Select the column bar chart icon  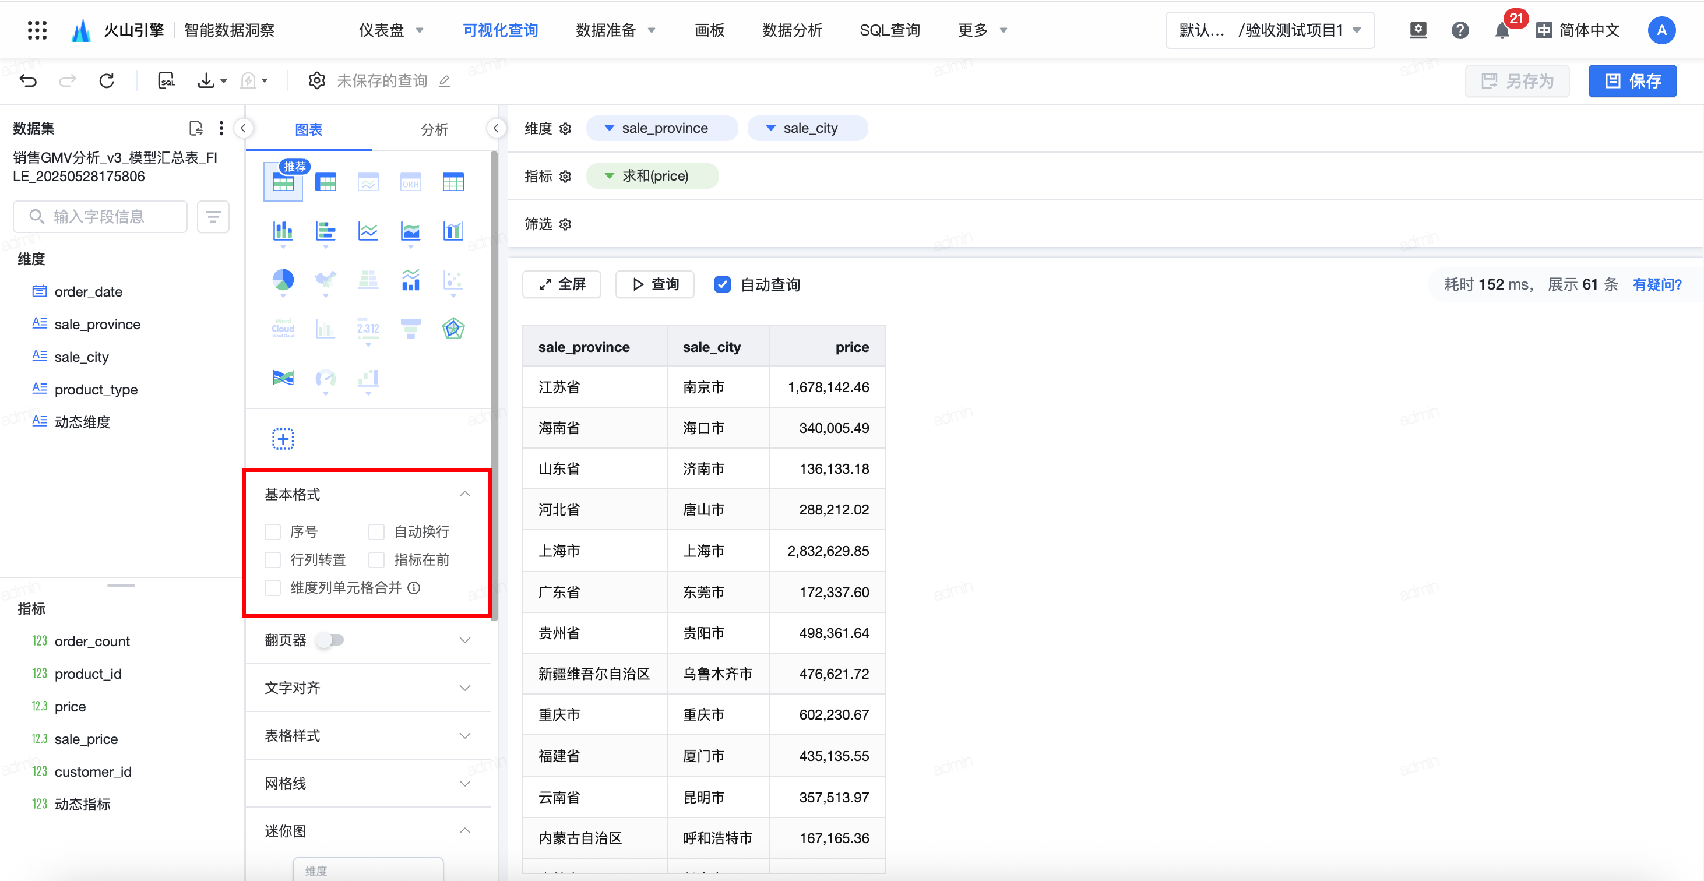tap(283, 230)
